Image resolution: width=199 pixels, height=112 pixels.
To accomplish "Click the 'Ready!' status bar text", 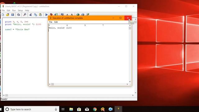I will [4, 99].
